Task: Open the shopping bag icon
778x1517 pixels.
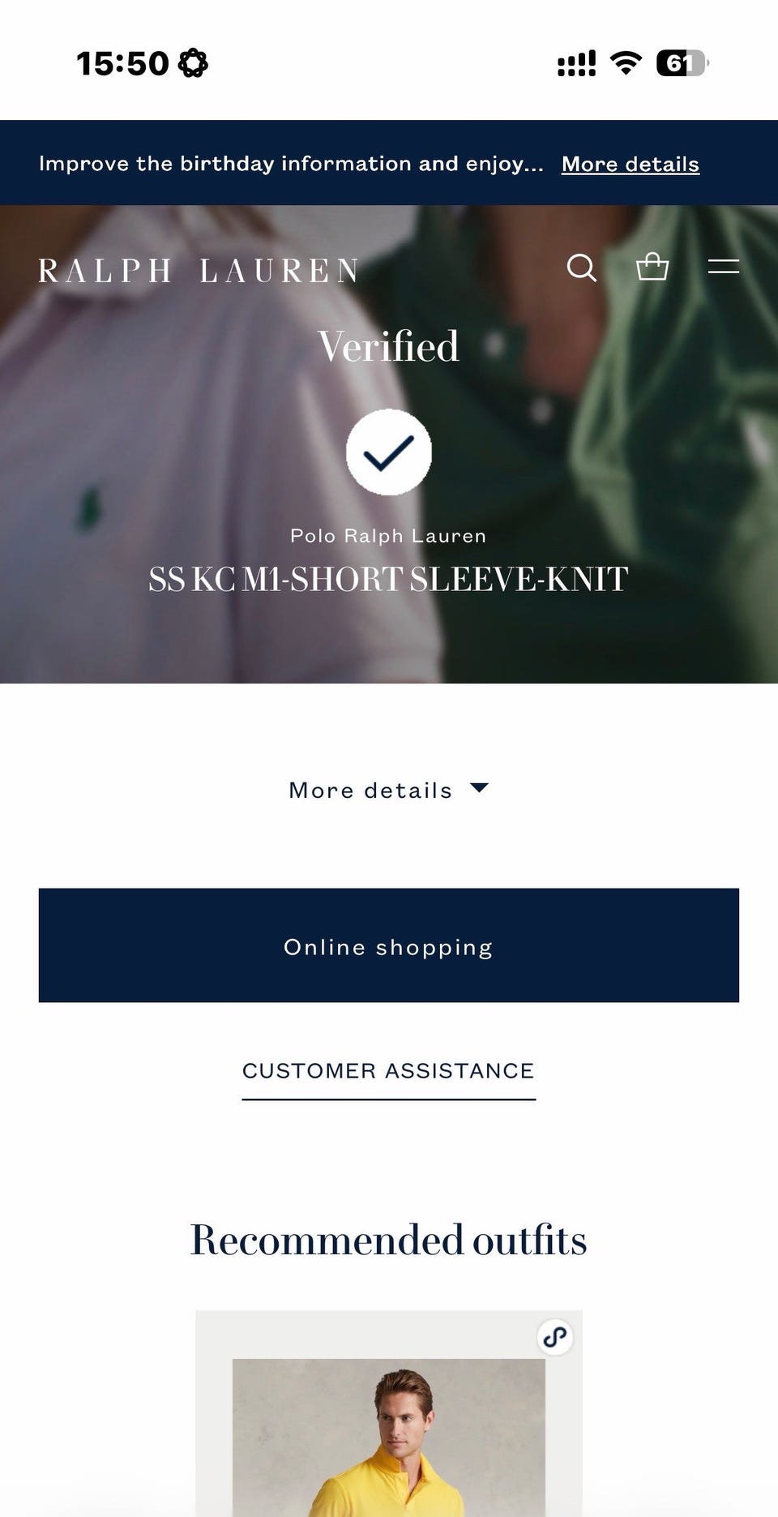Action: pyautogui.click(x=652, y=266)
